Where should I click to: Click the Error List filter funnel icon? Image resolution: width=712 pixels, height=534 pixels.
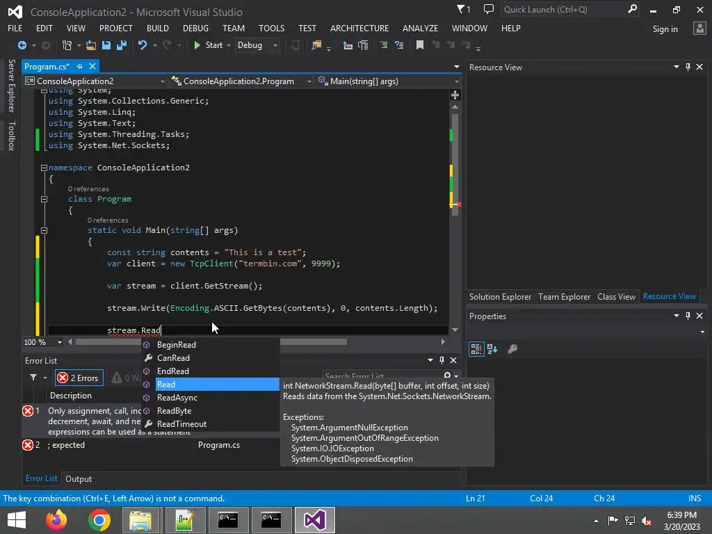33,378
